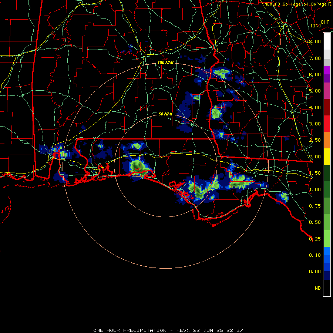
Task: Select the 6.00 legend value
Action: pyautogui.click(x=315, y=74)
